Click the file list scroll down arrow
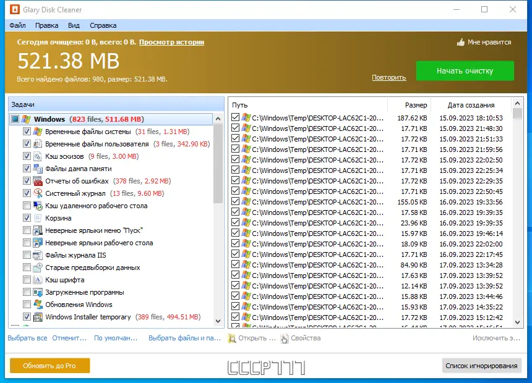The height and width of the screenshot is (383, 532). tap(517, 322)
